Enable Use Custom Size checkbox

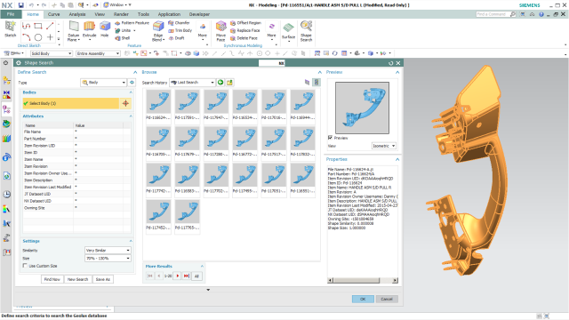pyautogui.click(x=25, y=266)
